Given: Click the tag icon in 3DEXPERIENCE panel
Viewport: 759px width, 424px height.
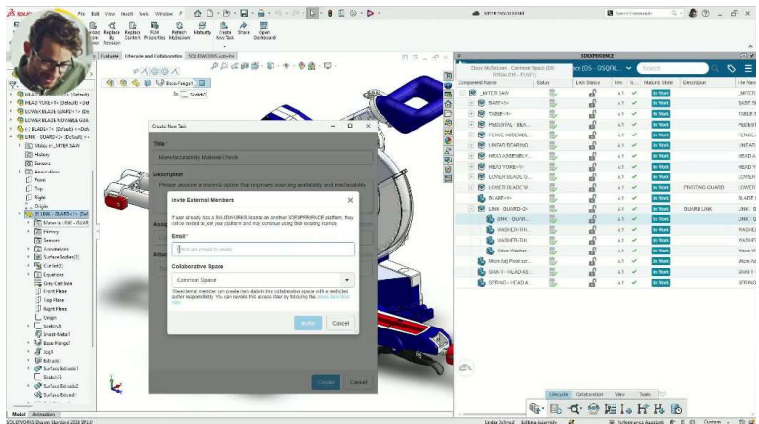Looking at the screenshot, I should pyautogui.click(x=731, y=68).
